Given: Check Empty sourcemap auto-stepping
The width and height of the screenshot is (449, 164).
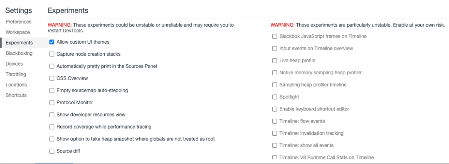Looking at the screenshot, I should pyautogui.click(x=52, y=91).
